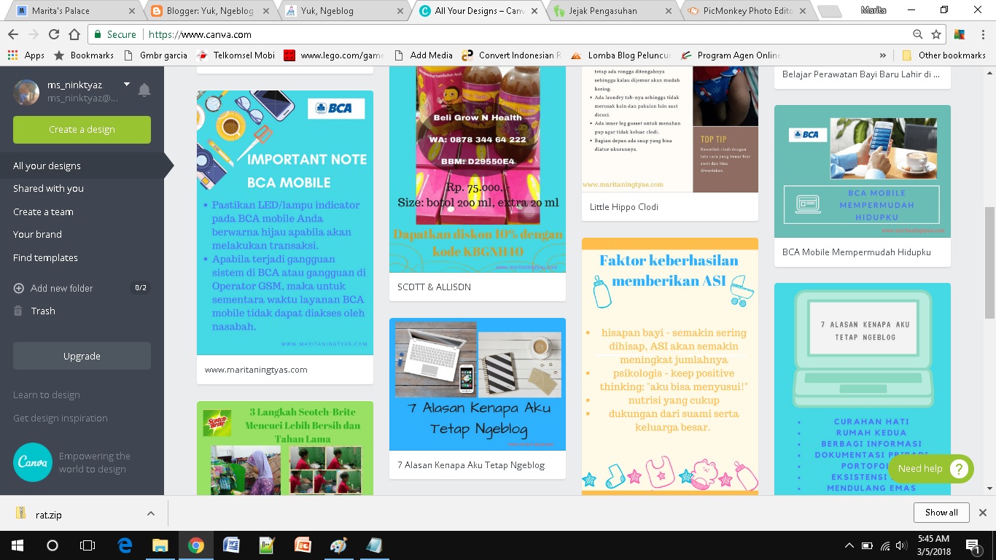Open Cortana search circle in taskbar

click(x=52, y=545)
